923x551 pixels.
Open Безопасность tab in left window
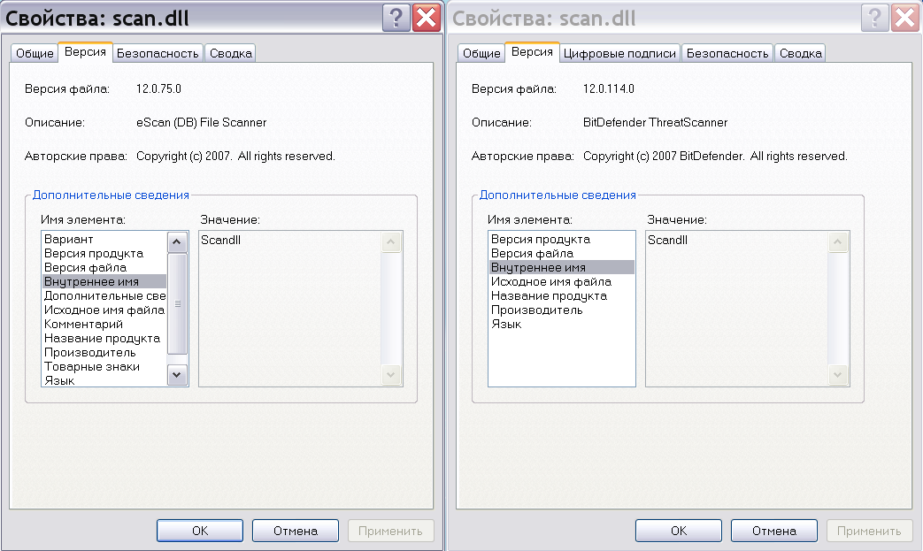coord(158,53)
